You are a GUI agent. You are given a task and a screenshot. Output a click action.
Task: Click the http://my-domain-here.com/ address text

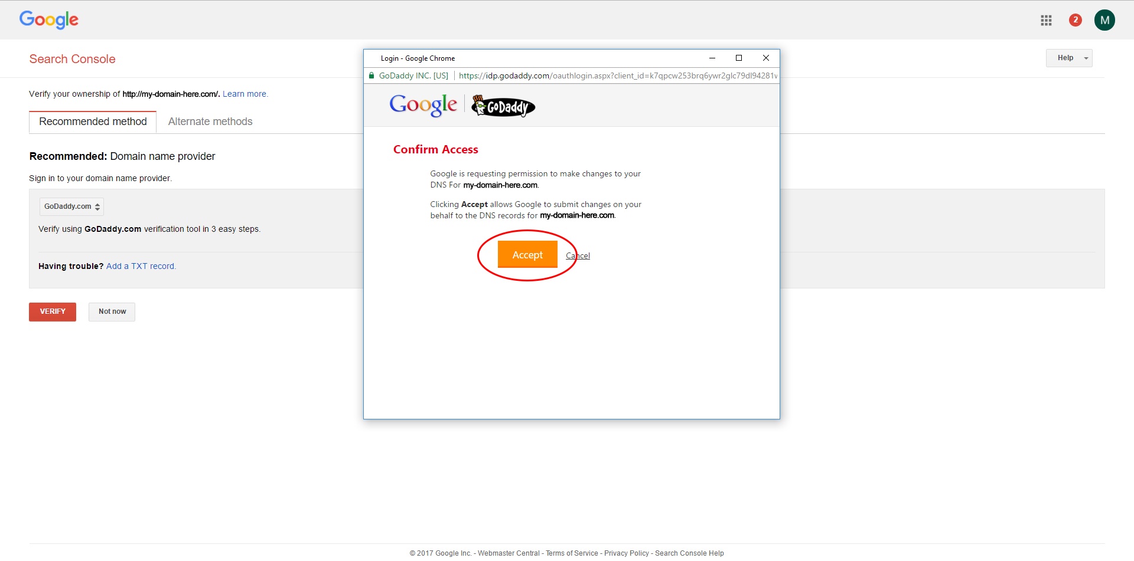(x=171, y=94)
